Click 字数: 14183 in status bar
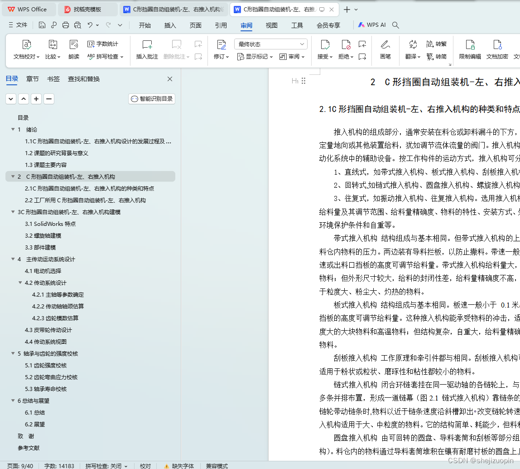This screenshot has height=469, width=520. (x=59, y=466)
